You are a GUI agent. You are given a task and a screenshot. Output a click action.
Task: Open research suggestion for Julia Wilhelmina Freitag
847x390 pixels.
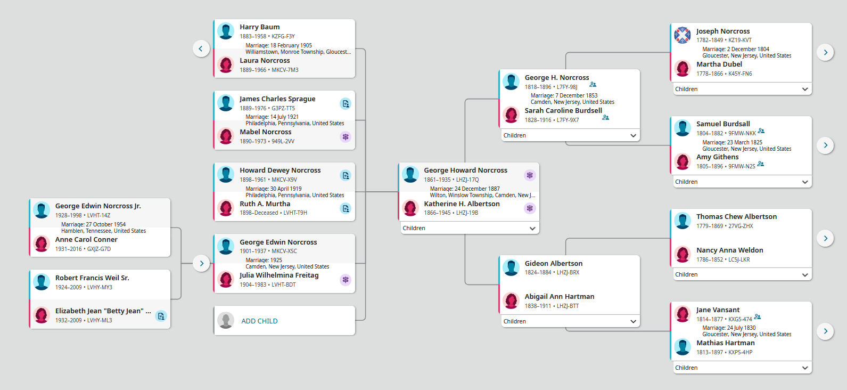click(x=346, y=280)
